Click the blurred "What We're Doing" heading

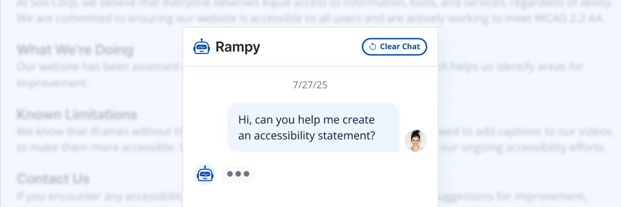pyautogui.click(x=75, y=50)
